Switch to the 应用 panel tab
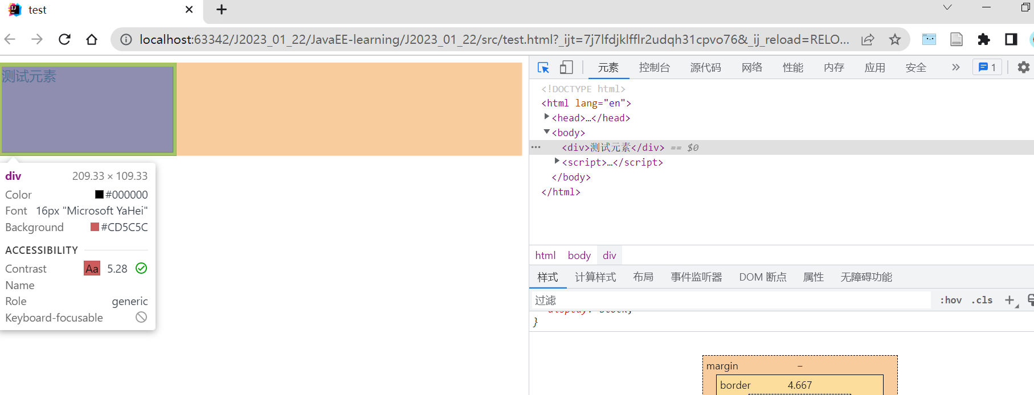The height and width of the screenshot is (395, 1034). point(875,68)
